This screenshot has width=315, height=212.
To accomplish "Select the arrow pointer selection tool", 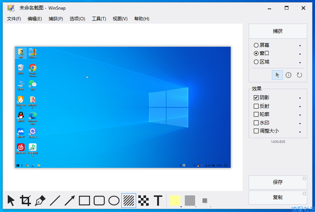I will [11, 200].
